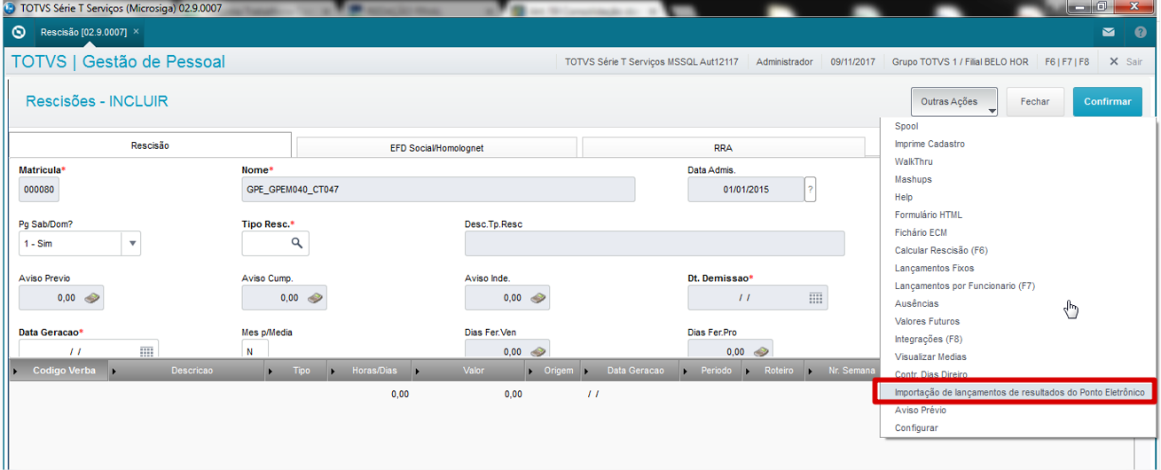Image resolution: width=1161 pixels, height=470 pixels.
Task: Click the Confirmar button
Action: click(x=1108, y=102)
